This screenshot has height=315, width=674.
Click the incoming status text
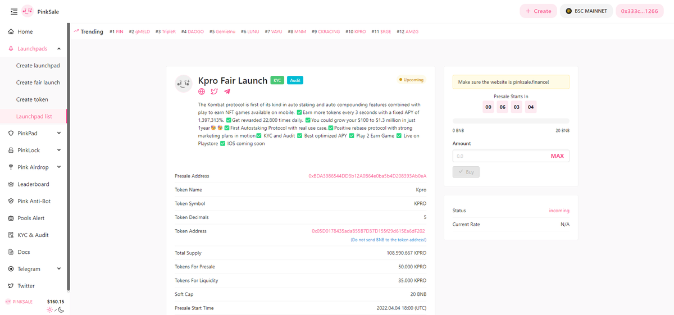(x=559, y=211)
